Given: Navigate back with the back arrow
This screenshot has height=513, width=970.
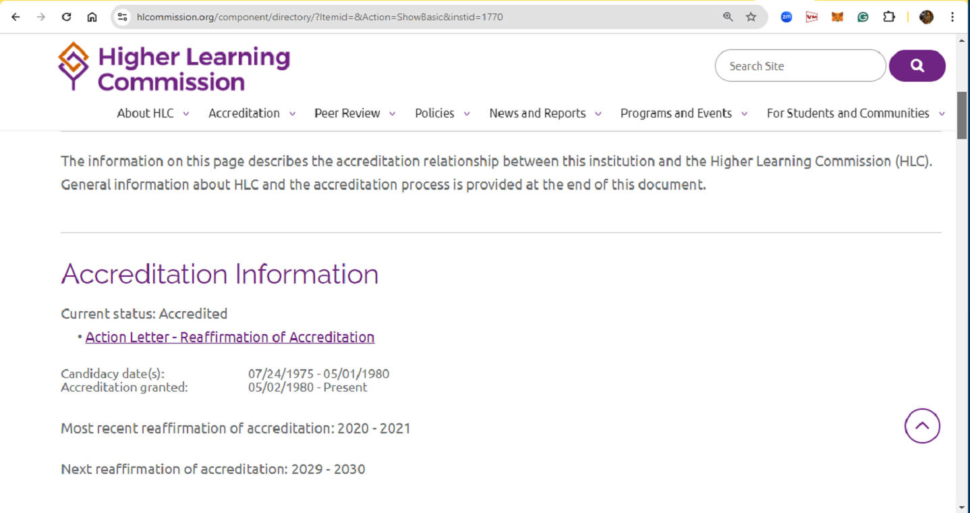Looking at the screenshot, I should click(x=16, y=17).
